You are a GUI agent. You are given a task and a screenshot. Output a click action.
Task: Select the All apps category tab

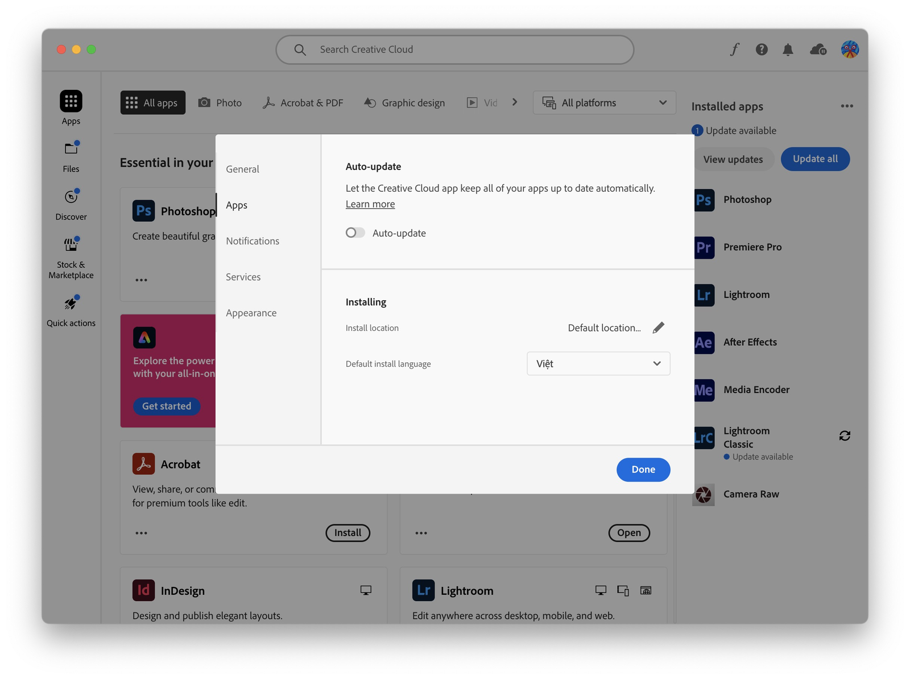[x=152, y=102]
